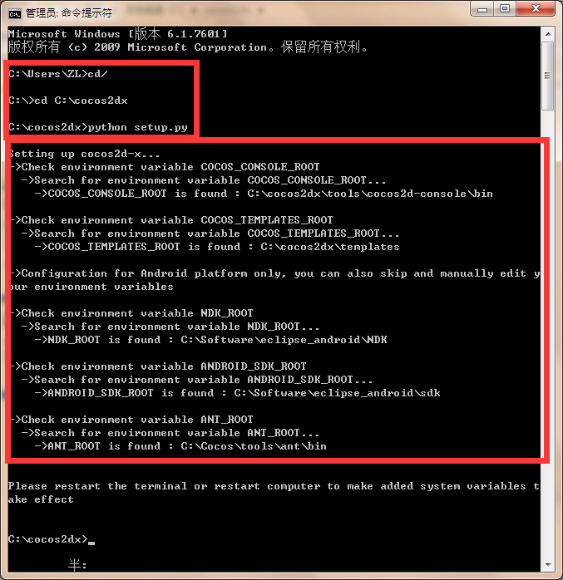Click the ANDROID_SDK_ROOT is found line
This screenshot has width=563, height=580.
237,393
